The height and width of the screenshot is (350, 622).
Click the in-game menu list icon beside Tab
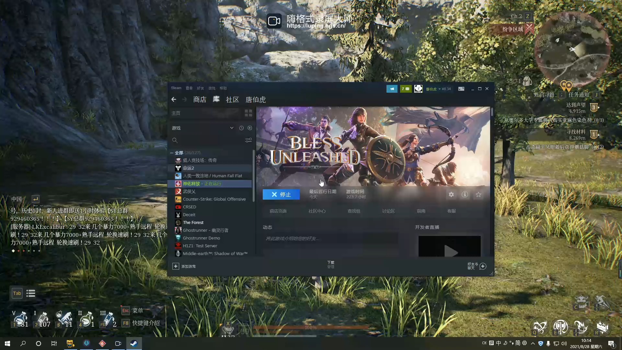[x=31, y=293]
